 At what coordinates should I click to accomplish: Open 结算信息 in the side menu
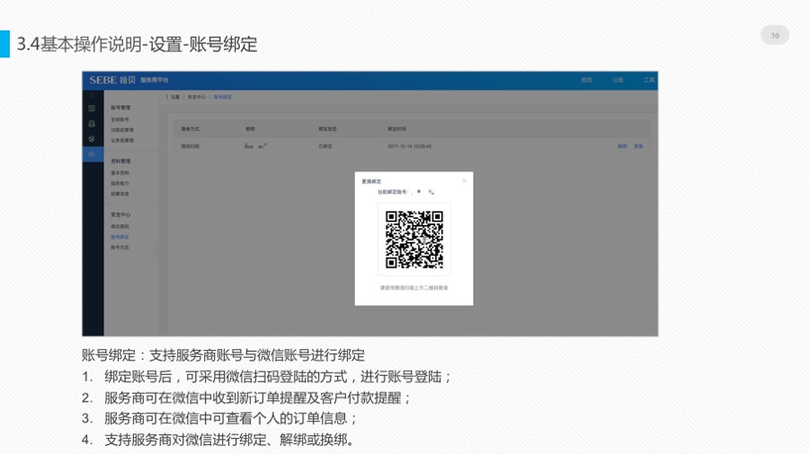pyautogui.click(x=120, y=194)
